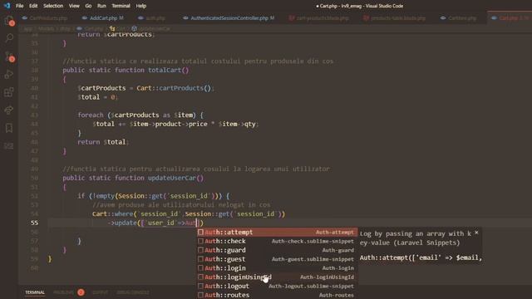Select the TERMINAL panel tab
The width and height of the screenshot is (532, 299).
point(35,292)
